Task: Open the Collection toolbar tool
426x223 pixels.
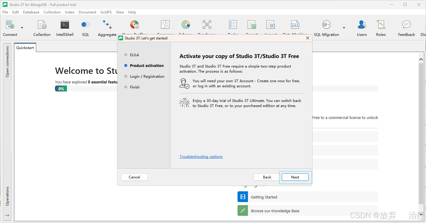Action: (42, 28)
